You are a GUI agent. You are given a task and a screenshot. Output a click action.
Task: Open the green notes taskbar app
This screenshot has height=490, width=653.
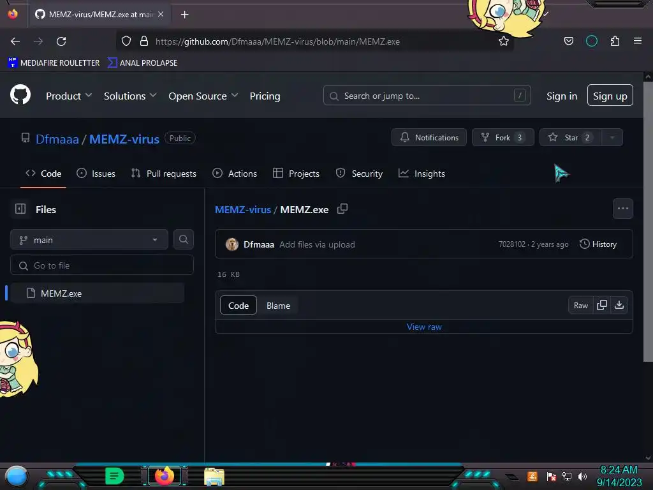115,476
